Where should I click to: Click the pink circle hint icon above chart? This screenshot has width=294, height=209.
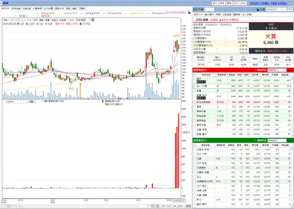(167, 13)
